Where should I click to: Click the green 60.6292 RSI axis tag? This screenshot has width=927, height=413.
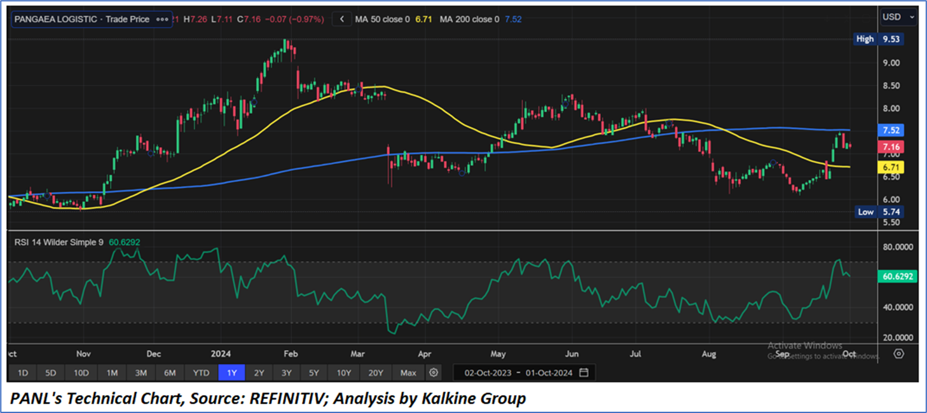pos(896,276)
